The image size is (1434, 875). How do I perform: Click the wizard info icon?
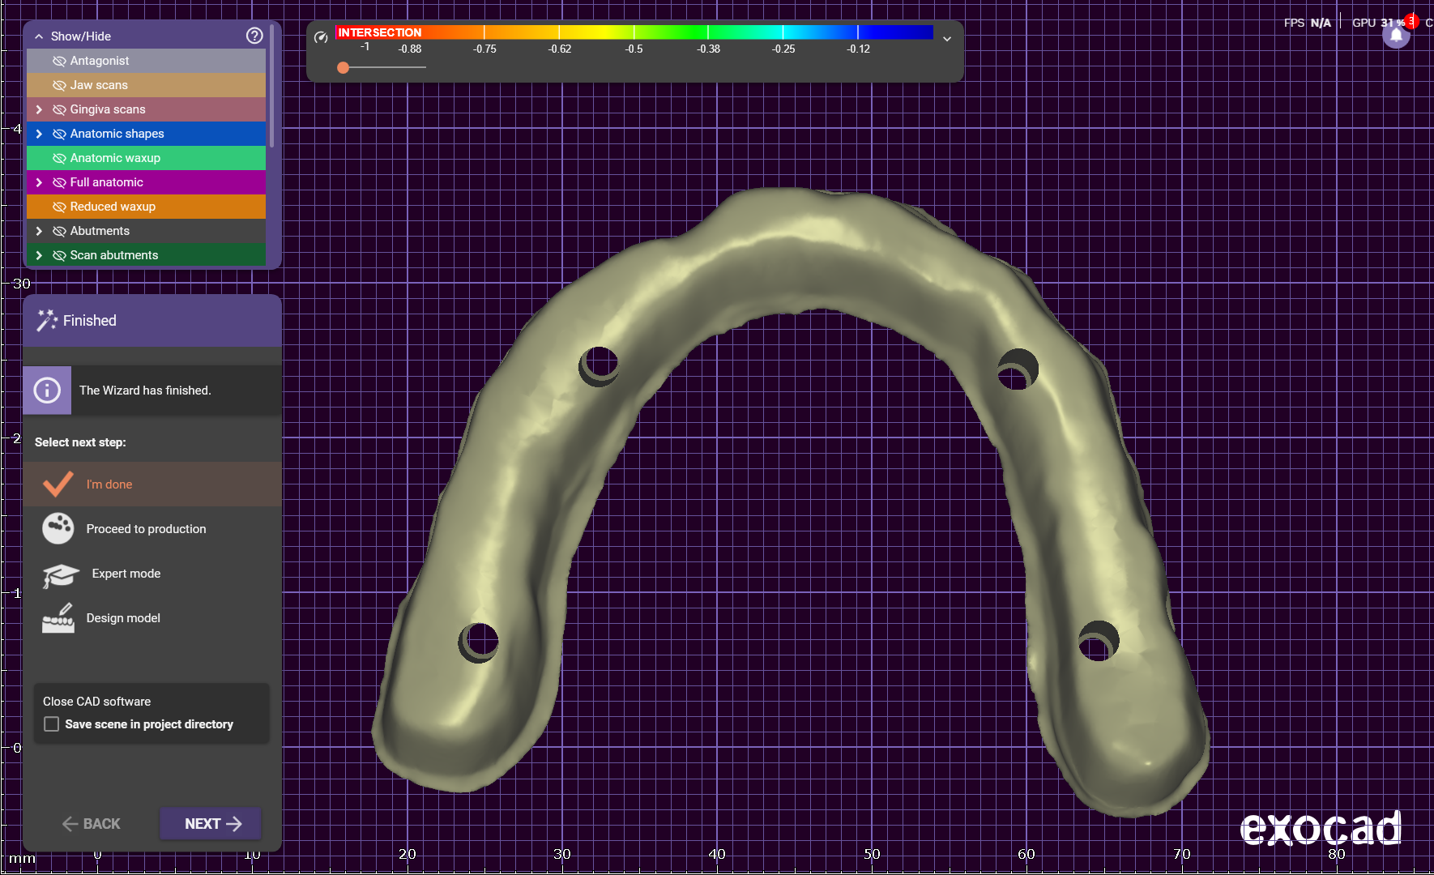point(47,391)
